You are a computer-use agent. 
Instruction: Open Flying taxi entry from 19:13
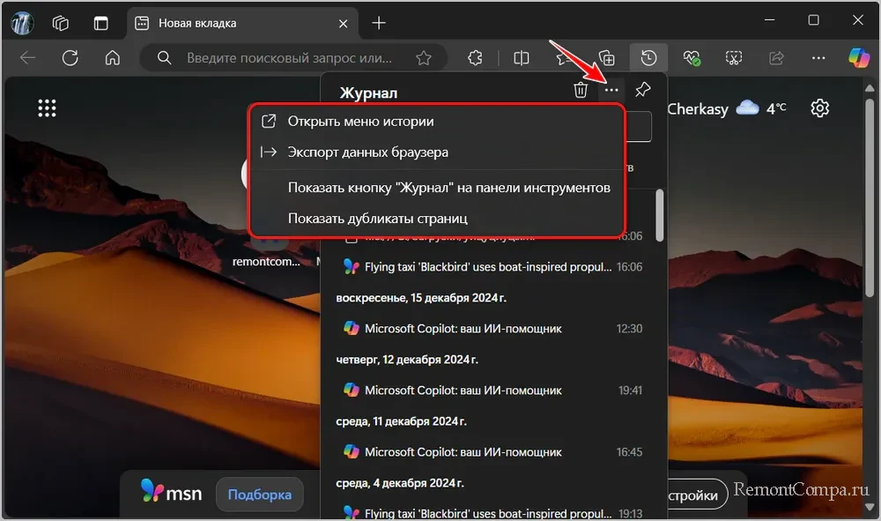492,513
